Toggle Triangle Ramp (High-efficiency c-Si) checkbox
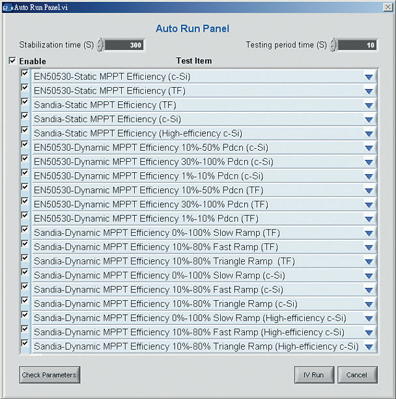 click(25, 343)
